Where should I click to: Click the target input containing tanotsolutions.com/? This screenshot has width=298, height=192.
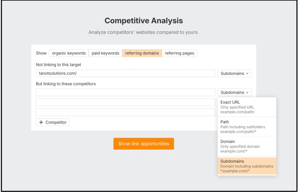click(125, 73)
